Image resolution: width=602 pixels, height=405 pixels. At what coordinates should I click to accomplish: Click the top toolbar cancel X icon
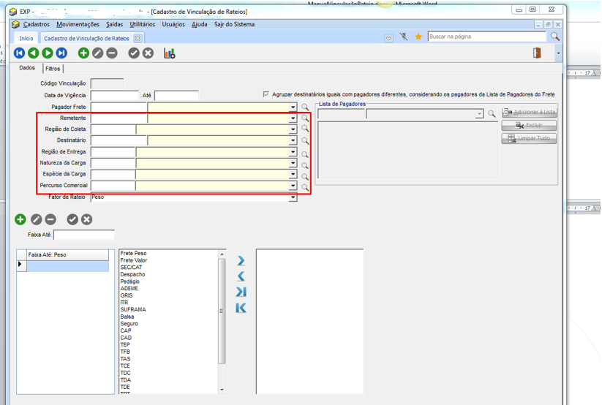click(x=148, y=53)
